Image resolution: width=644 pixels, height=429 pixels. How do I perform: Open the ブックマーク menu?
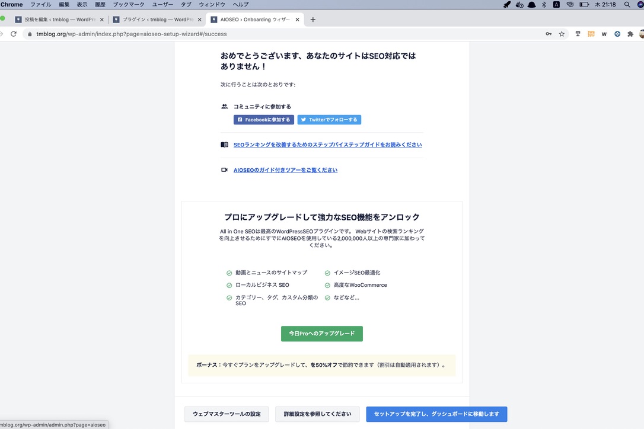click(129, 5)
